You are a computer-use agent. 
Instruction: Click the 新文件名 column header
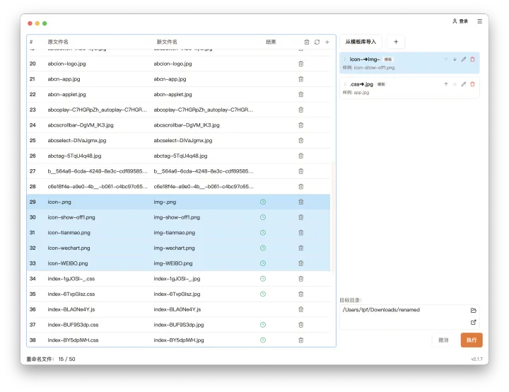tap(167, 42)
